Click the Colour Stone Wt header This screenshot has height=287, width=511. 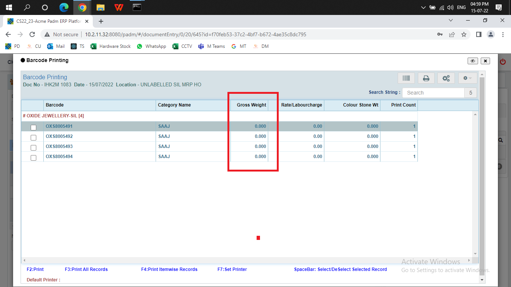point(352,105)
